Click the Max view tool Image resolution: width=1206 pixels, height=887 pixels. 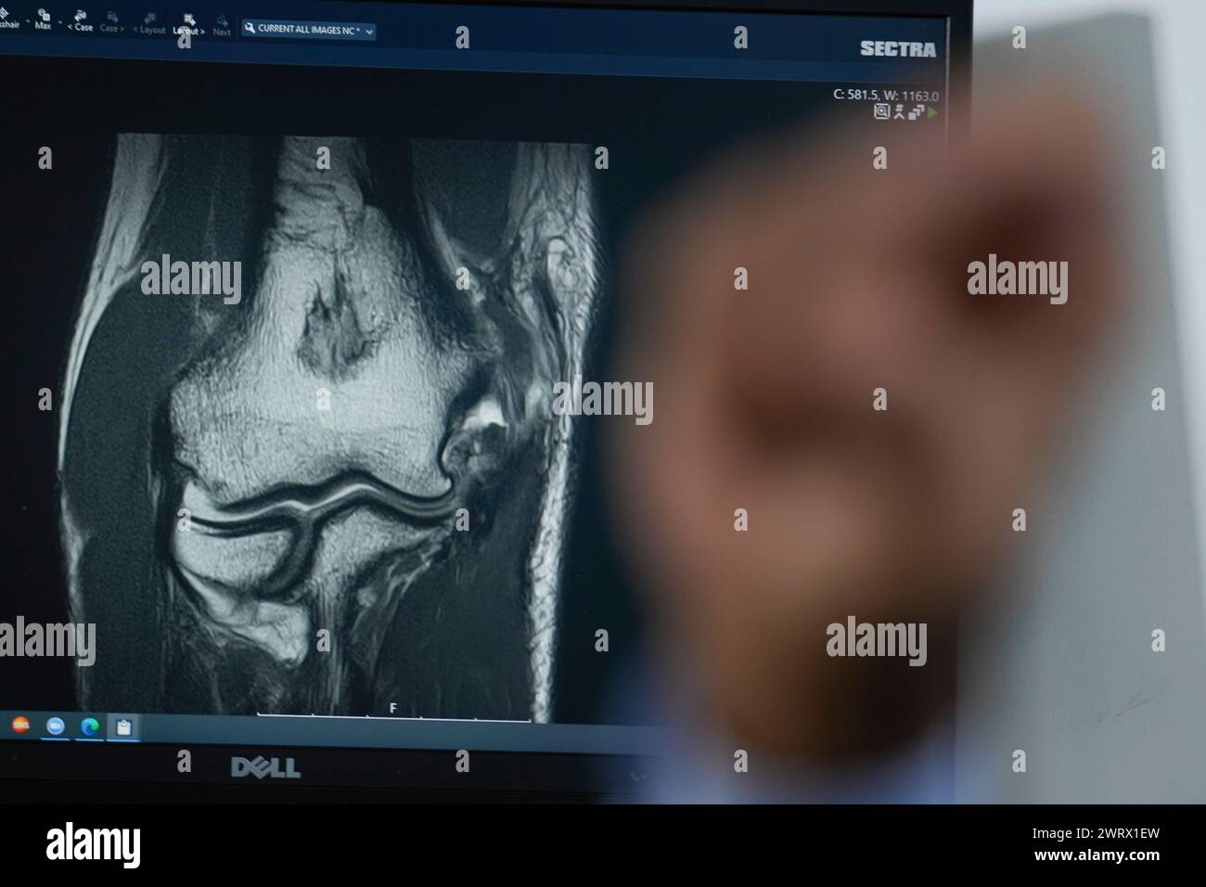pyautogui.click(x=43, y=20)
